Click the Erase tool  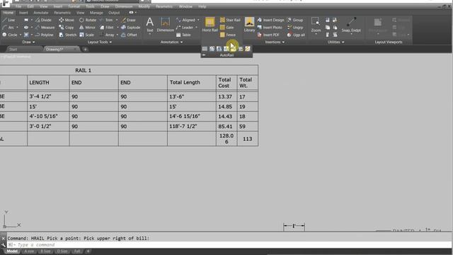tap(128, 20)
